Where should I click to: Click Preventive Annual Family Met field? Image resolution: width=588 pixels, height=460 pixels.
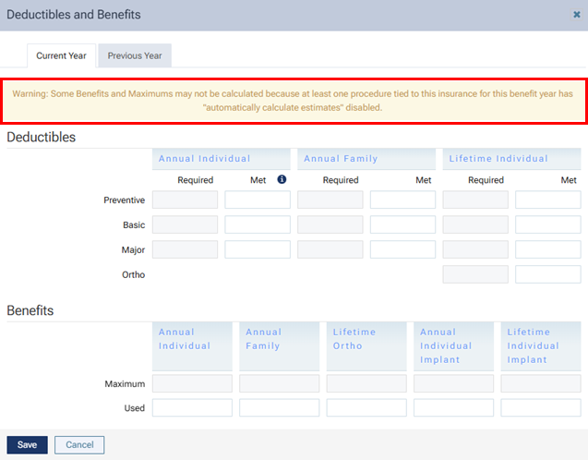pos(402,200)
